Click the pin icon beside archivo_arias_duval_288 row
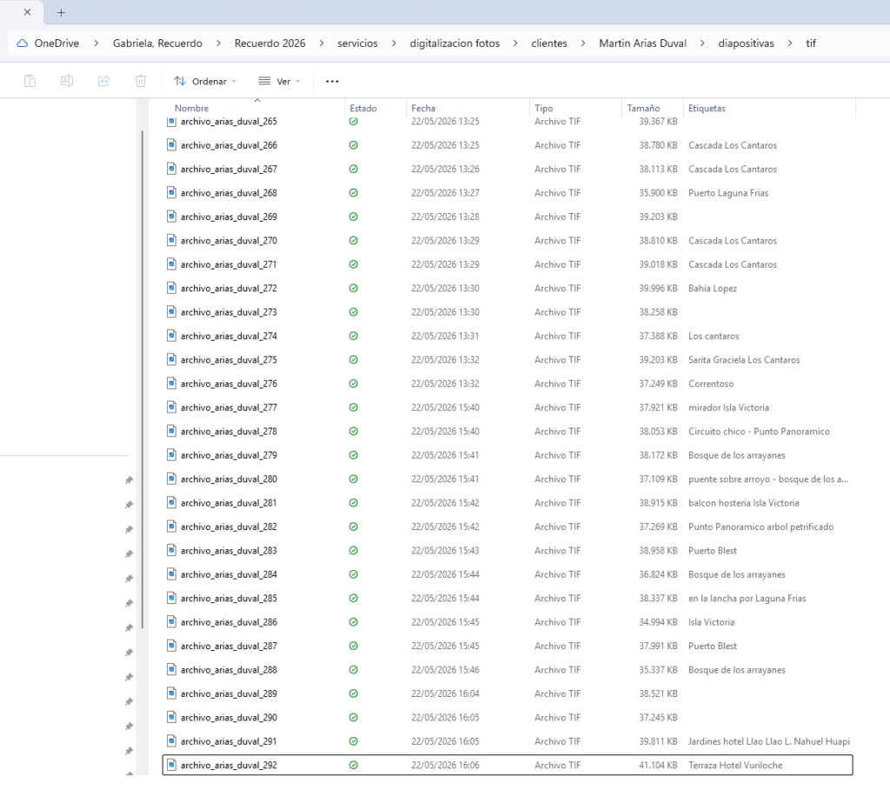This screenshot has width=890, height=790. (x=129, y=677)
